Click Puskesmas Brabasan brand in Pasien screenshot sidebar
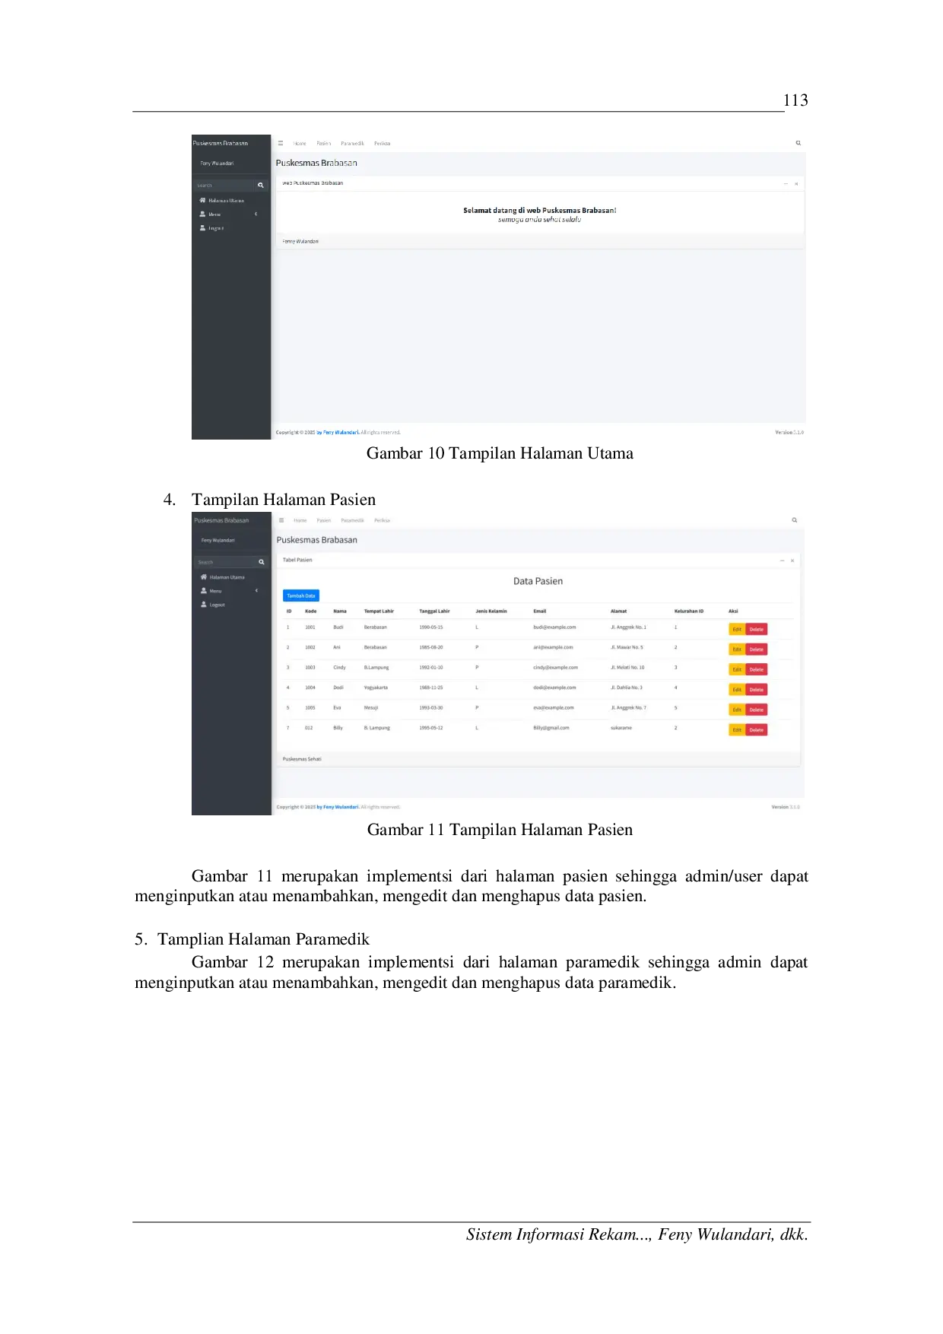 point(221,520)
